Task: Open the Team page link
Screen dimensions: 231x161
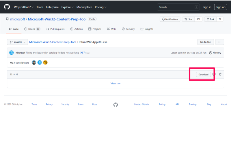Action: click(x=40, y=7)
